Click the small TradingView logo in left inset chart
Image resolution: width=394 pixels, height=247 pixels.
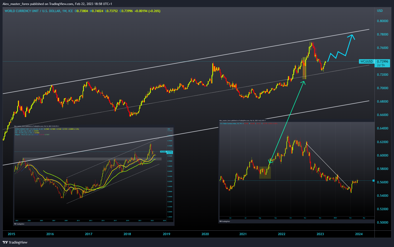pos(20,224)
